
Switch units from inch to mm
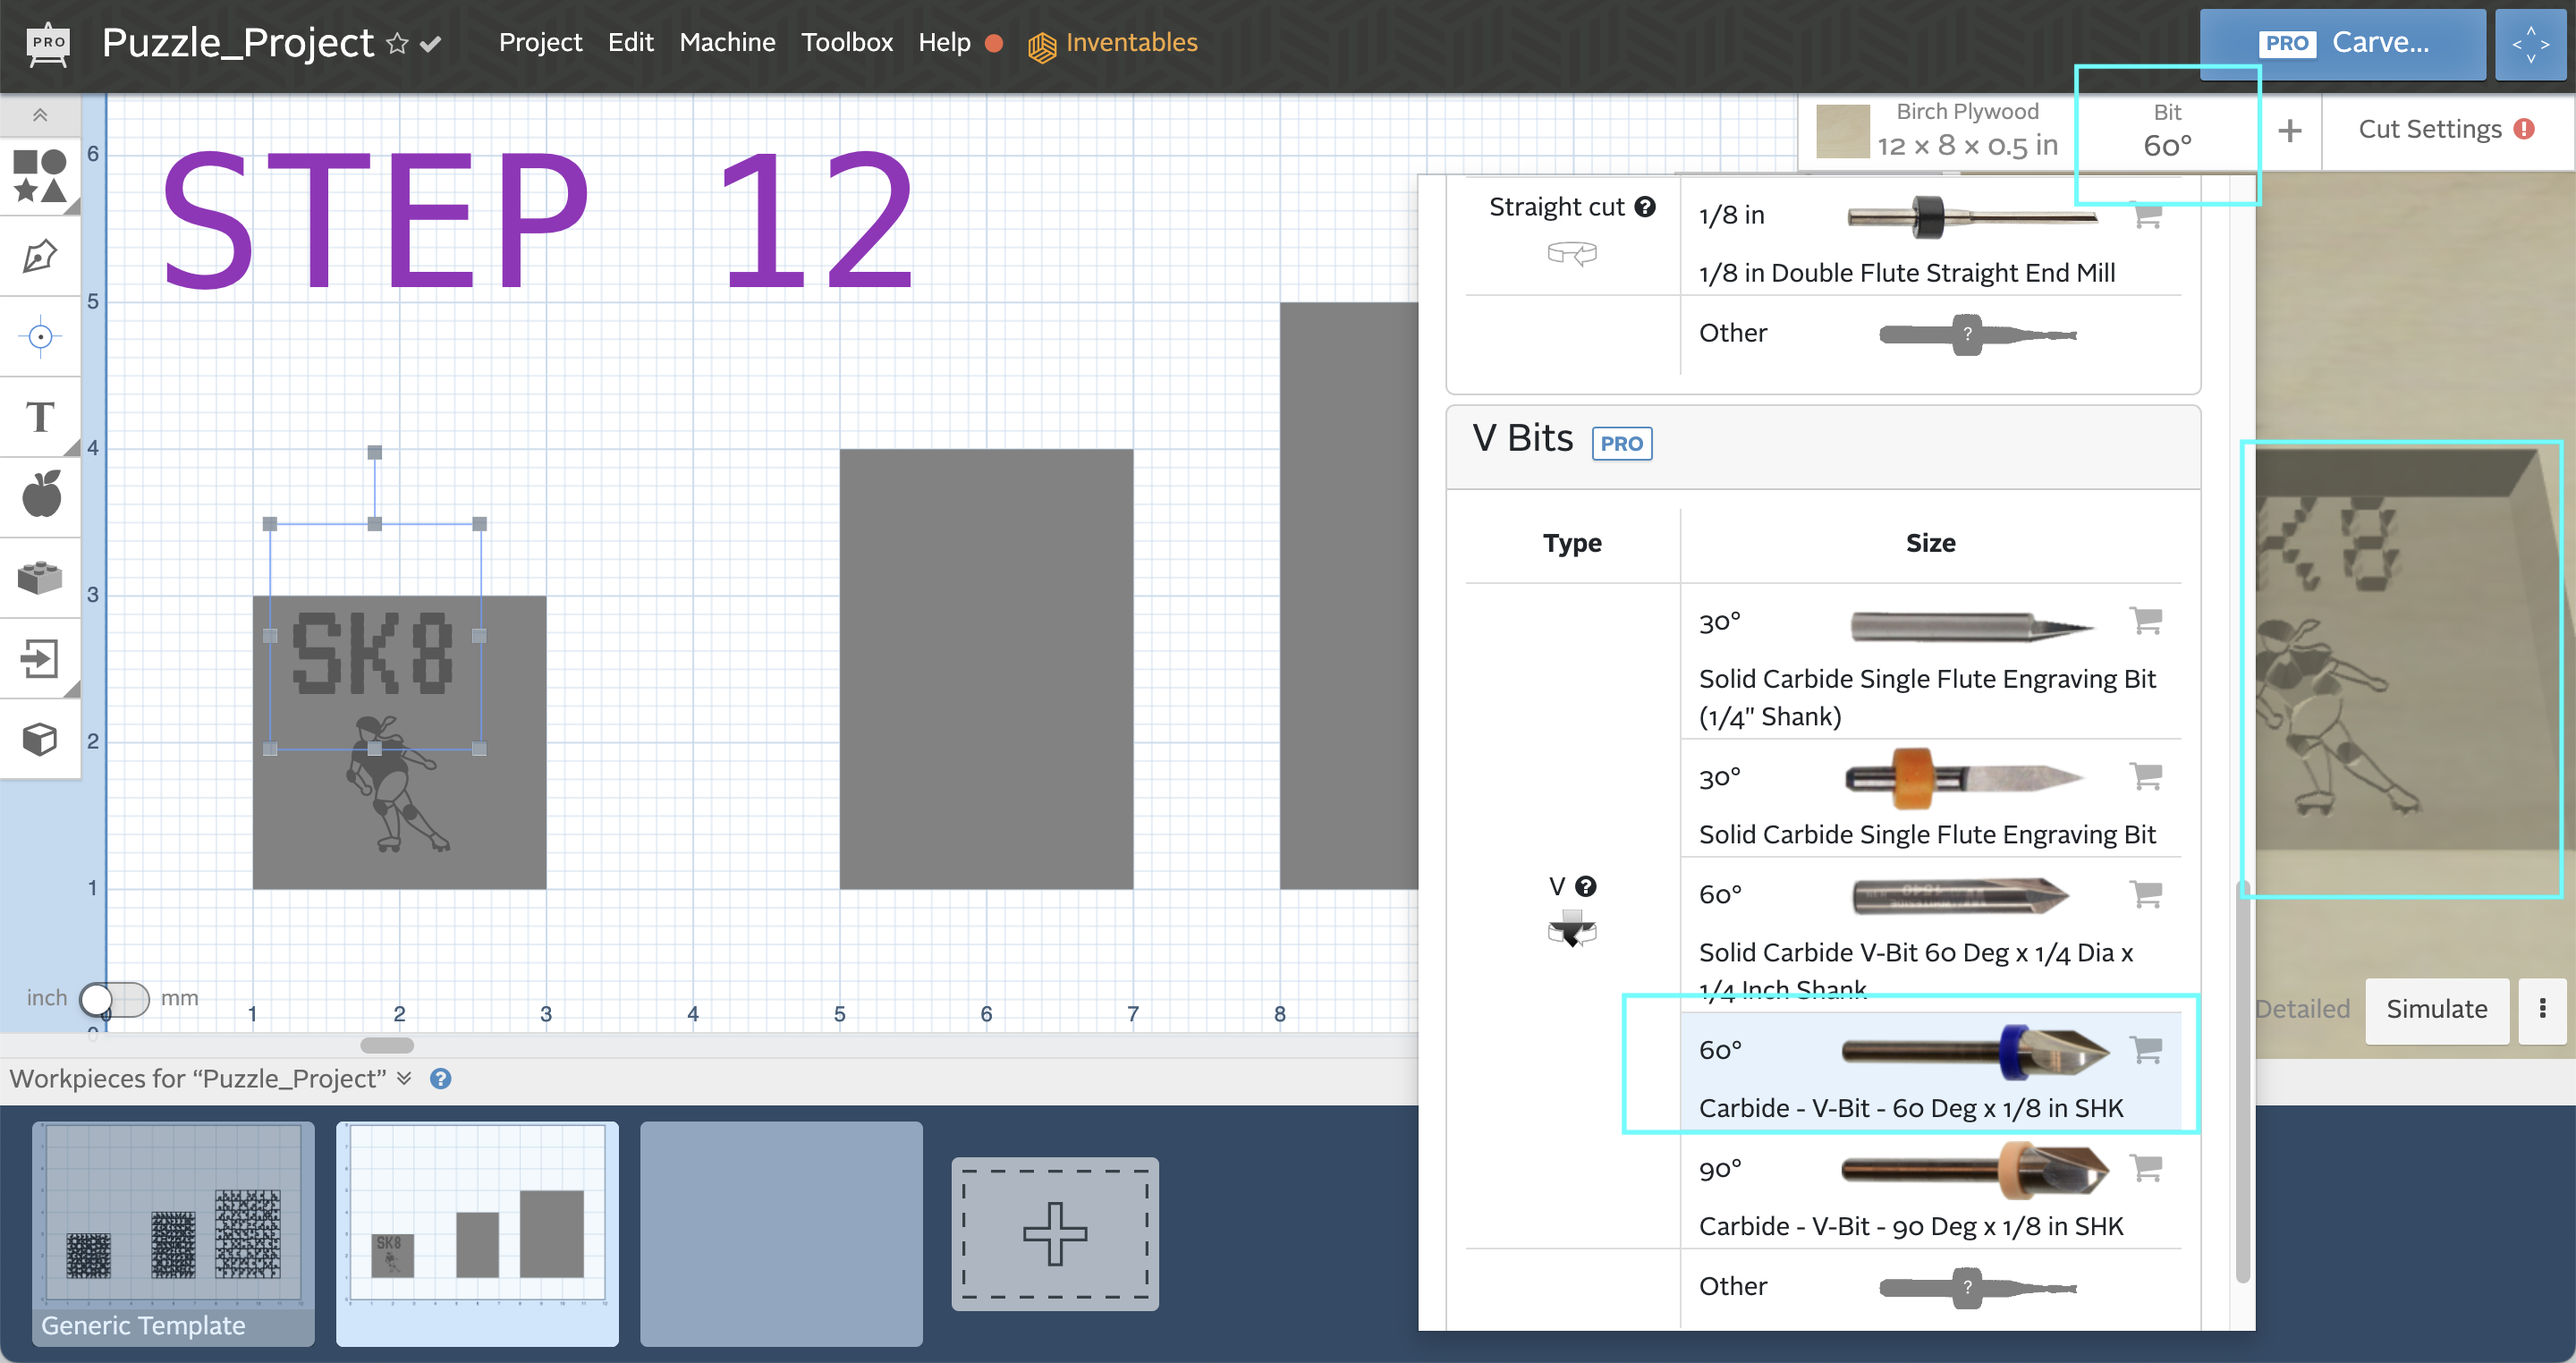pos(113,999)
